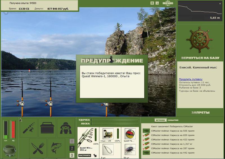The image size is (225, 159).
Task: Open the fisherman profile icon
Action: [66, 128]
